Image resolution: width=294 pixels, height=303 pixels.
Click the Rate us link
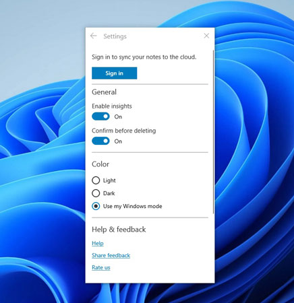tap(101, 267)
